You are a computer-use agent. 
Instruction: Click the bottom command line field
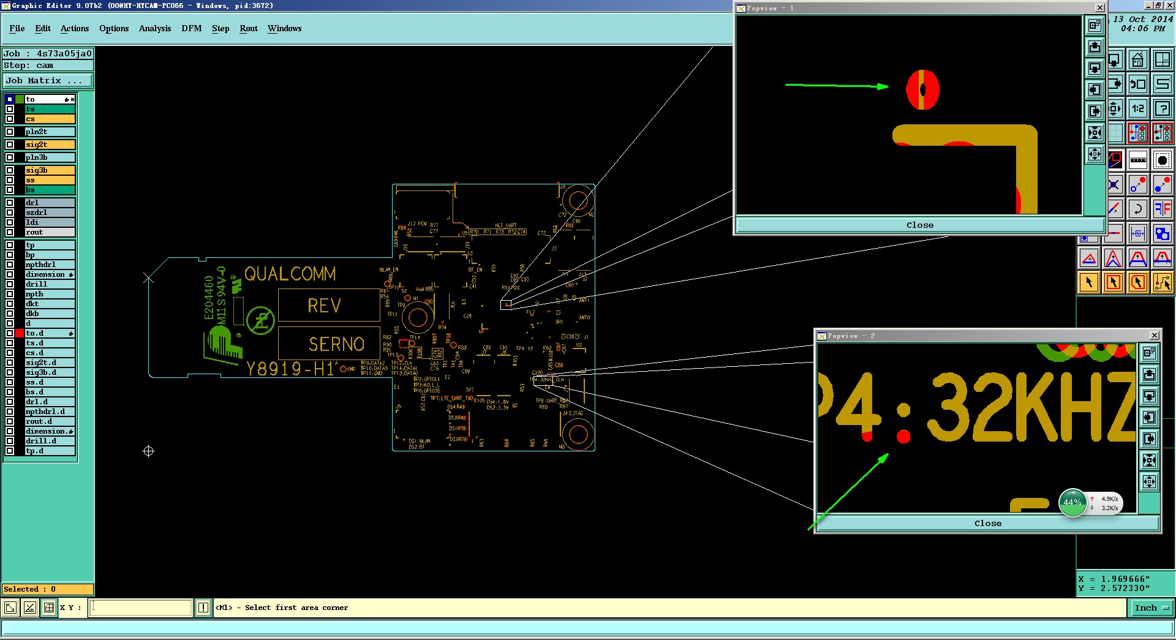point(587,628)
